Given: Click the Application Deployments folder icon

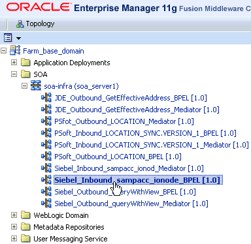Looking at the screenshot, I should (x=25, y=63).
